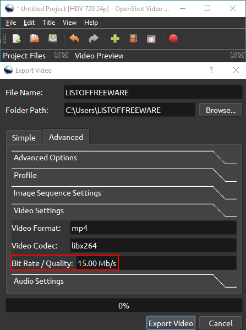Select the Advanced tab
The height and width of the screenshot is (330, 246).
click(66, 137)
